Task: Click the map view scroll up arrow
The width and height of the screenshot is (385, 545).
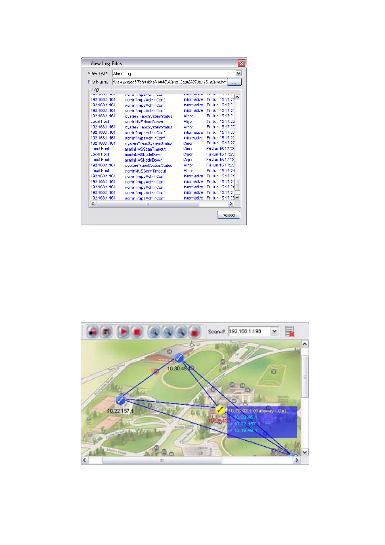Action: [x=305, y=344]
